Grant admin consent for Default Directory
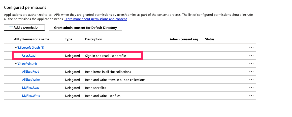The height and width of the screenshot is (117, 292). click(x=85, y=28)
